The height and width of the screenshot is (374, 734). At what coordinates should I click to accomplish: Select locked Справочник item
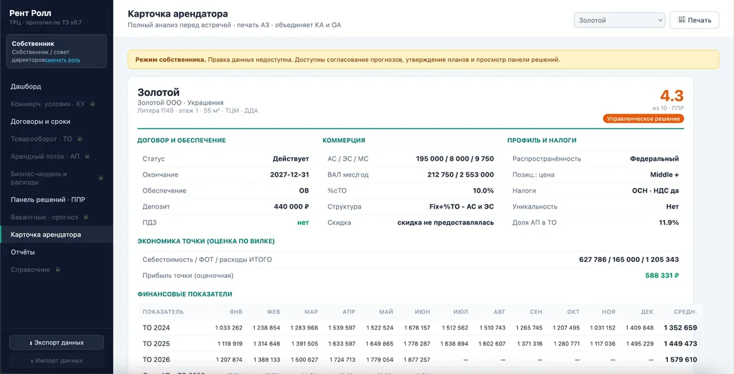(x=57, y=270)
